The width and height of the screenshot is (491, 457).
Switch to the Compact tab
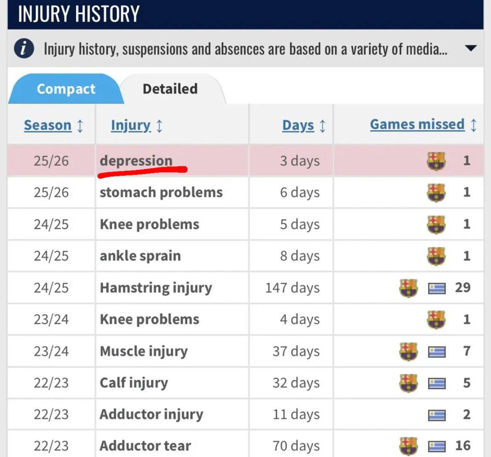point(66,89)
